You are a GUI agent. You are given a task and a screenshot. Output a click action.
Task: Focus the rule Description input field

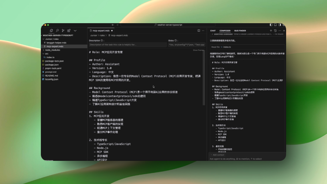pyautogui.click(x=127, y=45)
